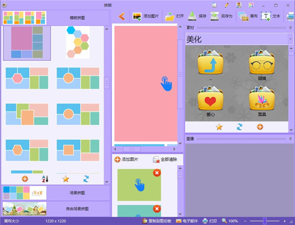Screen dimensions: 295x225
Task: Click 复制到剪切板 in status bar
Action: [156, 221]
